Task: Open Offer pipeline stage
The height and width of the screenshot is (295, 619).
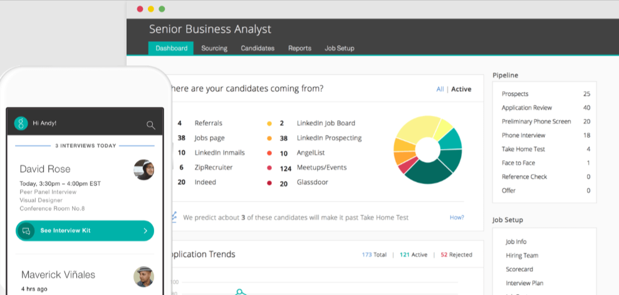Action: pos(546,191)
